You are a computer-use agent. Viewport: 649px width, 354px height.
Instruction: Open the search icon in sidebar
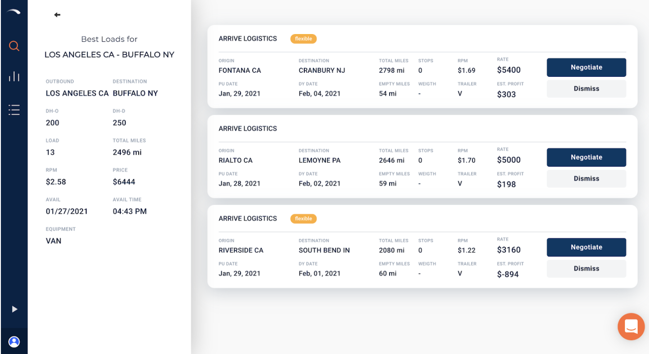point(14,46)
